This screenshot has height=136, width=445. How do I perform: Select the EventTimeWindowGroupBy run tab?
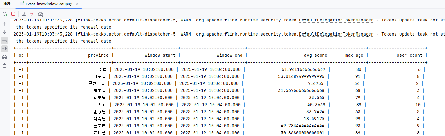click(x=48, y=4)
